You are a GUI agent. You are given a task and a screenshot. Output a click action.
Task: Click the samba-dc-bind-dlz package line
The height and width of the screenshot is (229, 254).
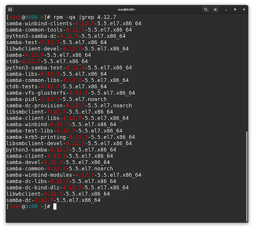tap(67, 188)
